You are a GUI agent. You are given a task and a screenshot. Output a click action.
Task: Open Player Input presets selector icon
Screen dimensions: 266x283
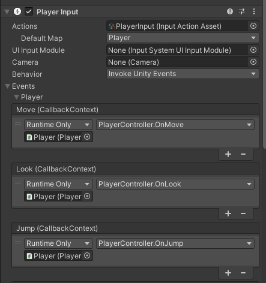pos(242,11)
